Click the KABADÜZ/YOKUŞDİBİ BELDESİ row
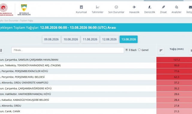This screenshot has width=192, height=114. click(x=78, y=100)
